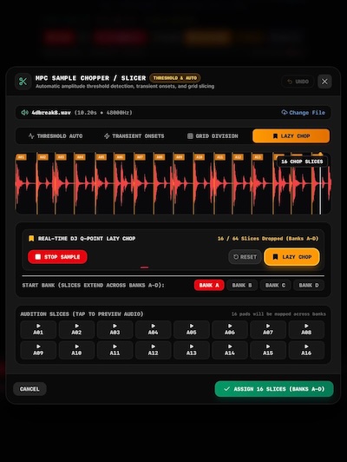The height and width of the screenshot is (462, 347).
Task: Reset the lazy chop slices
Action: [x=245, y=257]
